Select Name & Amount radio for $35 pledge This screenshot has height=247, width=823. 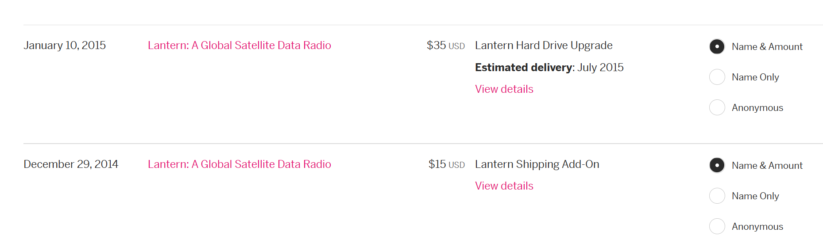click(717, 46)
